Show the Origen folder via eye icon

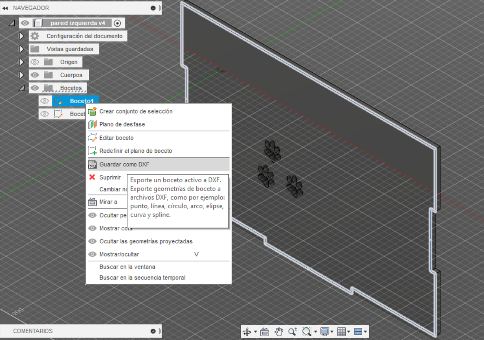click(x=35, y=62)
